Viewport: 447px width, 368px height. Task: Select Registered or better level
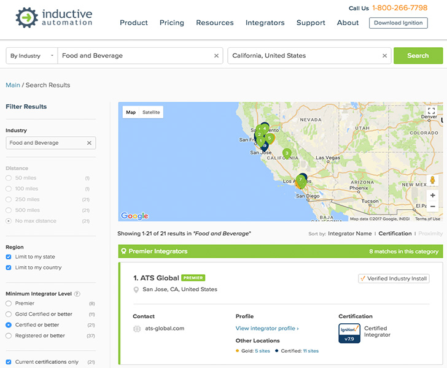tap(9, 336)
